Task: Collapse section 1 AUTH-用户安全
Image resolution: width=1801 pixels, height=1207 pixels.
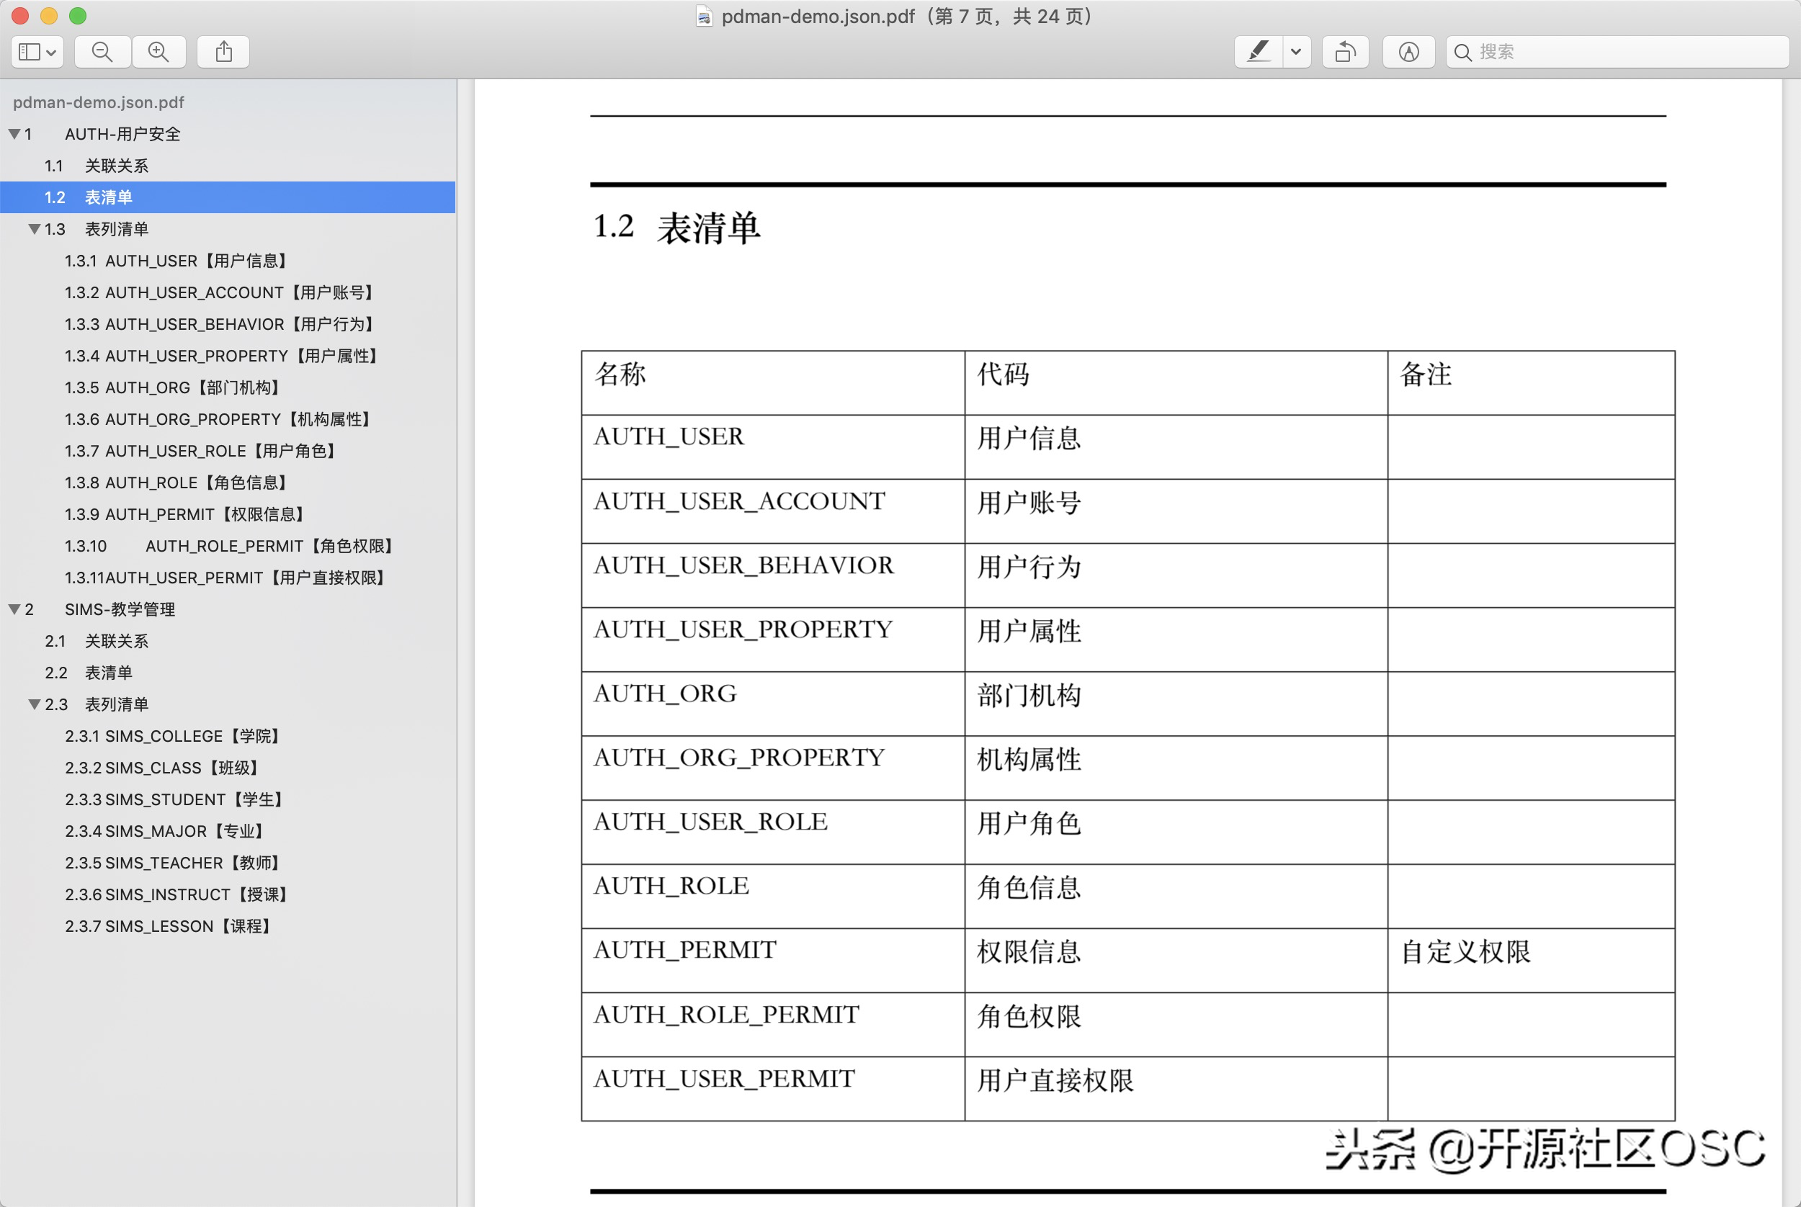Action: [x=14, y=134]
